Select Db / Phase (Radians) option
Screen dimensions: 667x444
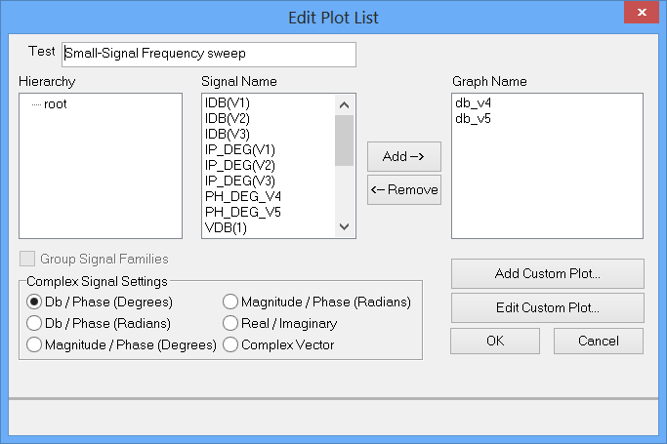34,323
